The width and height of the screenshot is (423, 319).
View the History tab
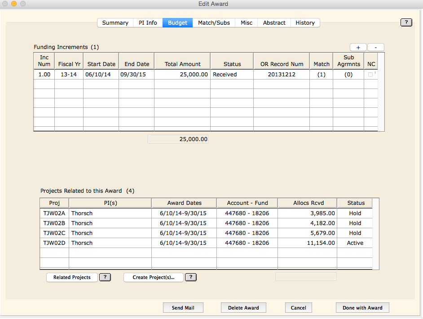(x=305, y=23)
